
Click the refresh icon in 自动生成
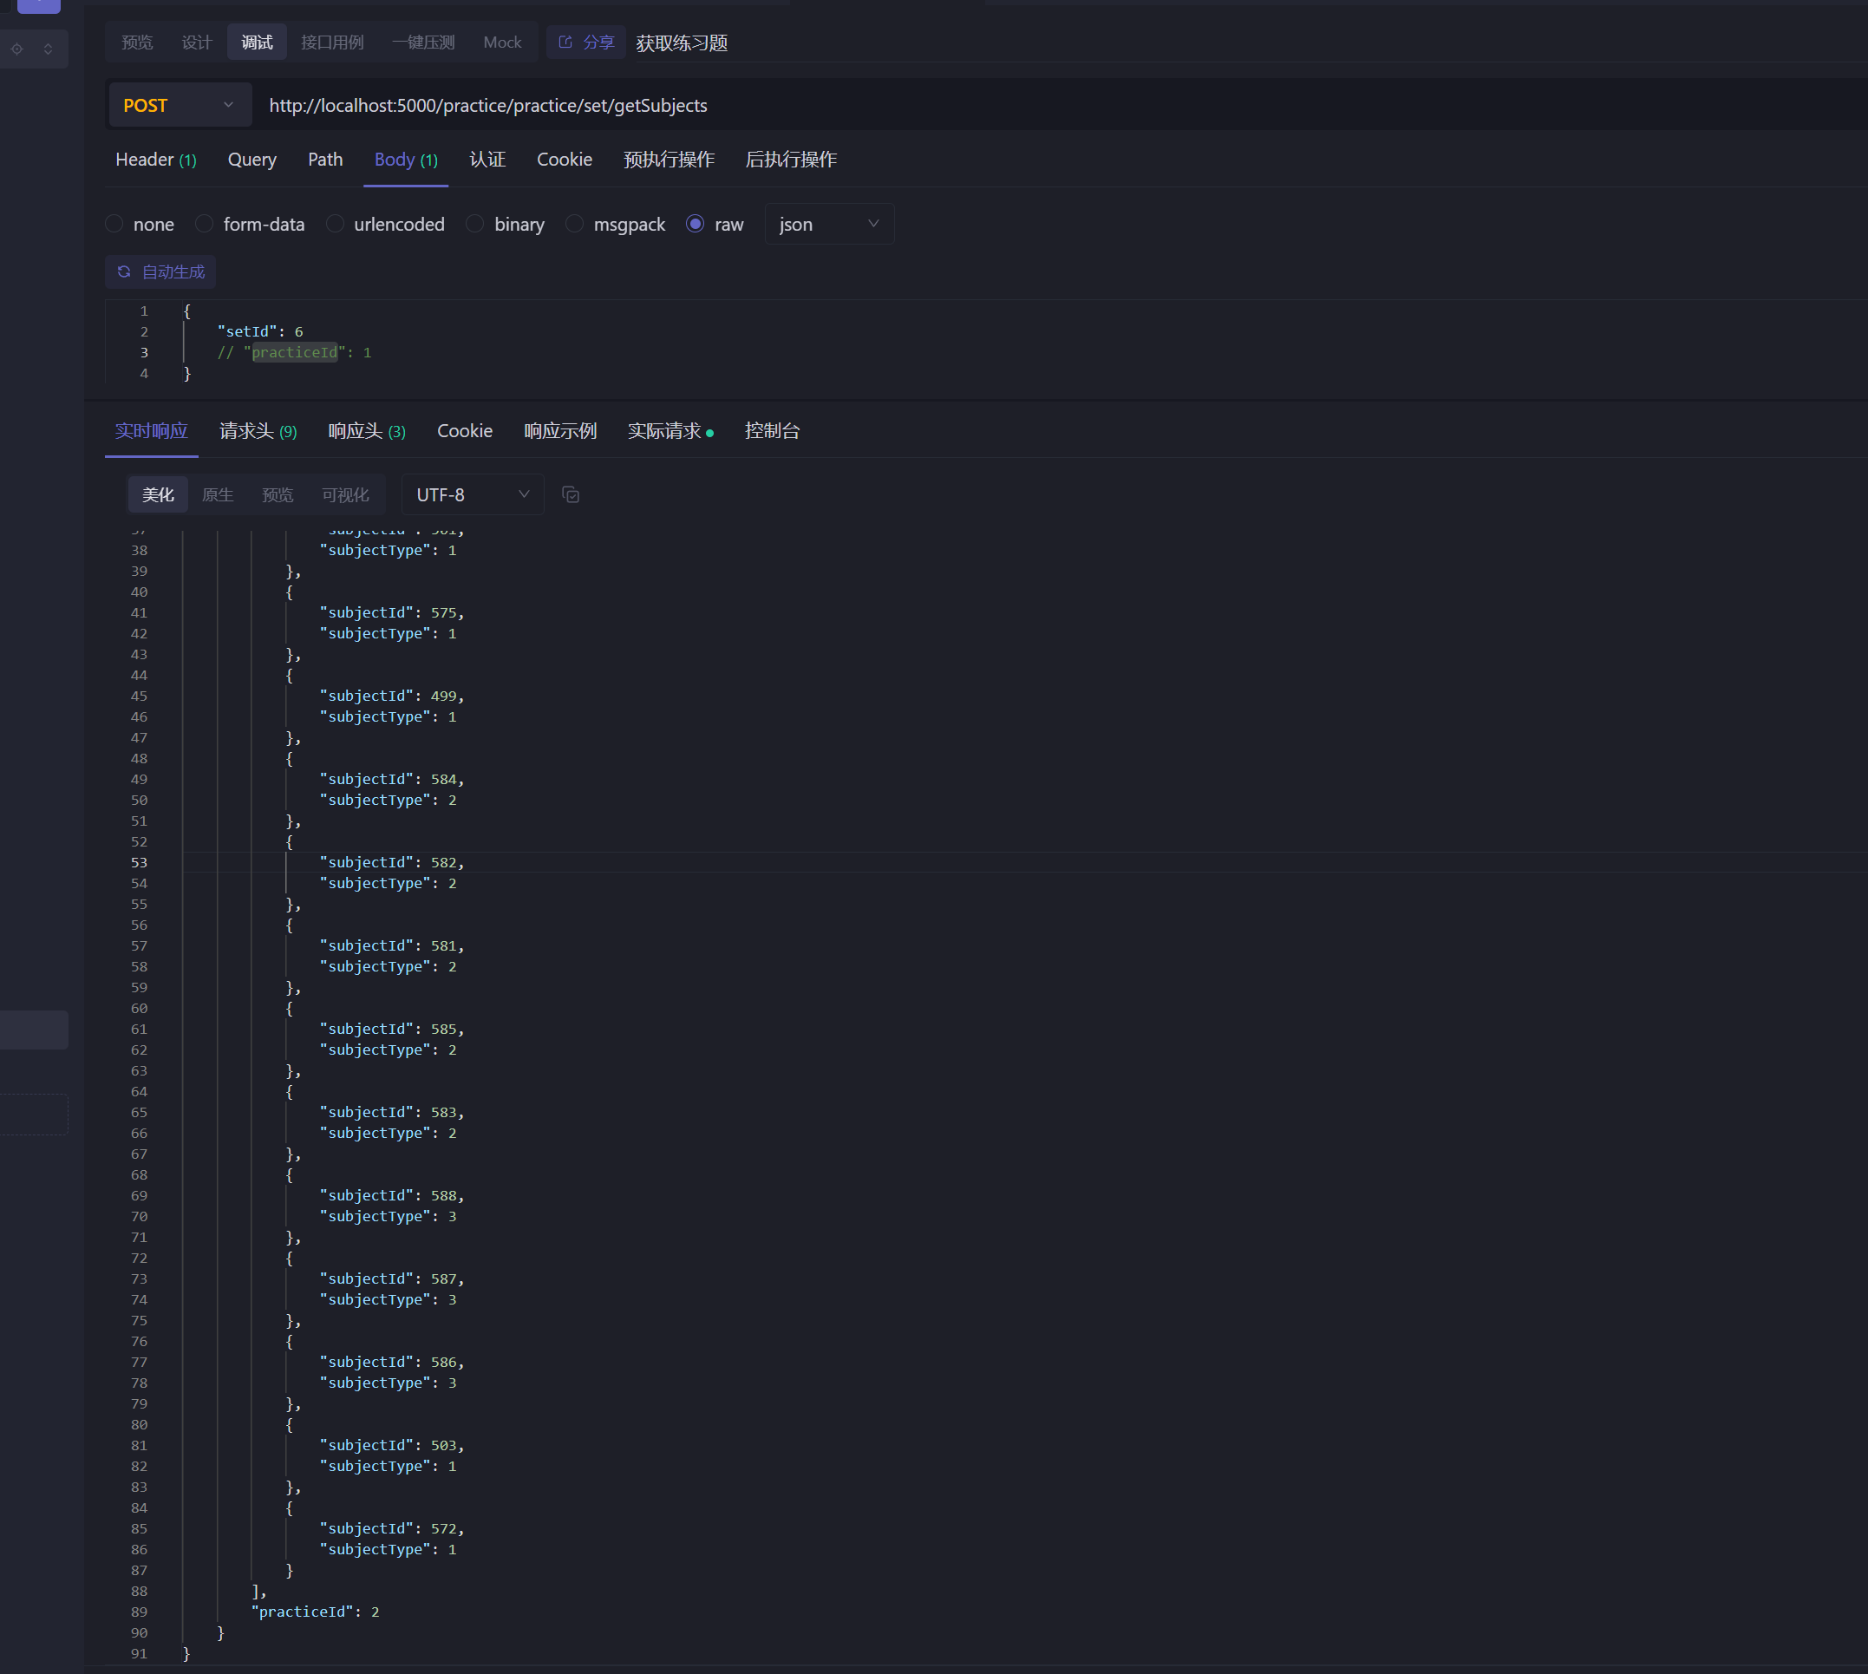124,272
